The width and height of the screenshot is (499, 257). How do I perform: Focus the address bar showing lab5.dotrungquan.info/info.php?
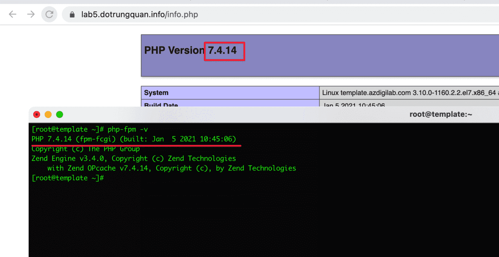pos(280,14)
